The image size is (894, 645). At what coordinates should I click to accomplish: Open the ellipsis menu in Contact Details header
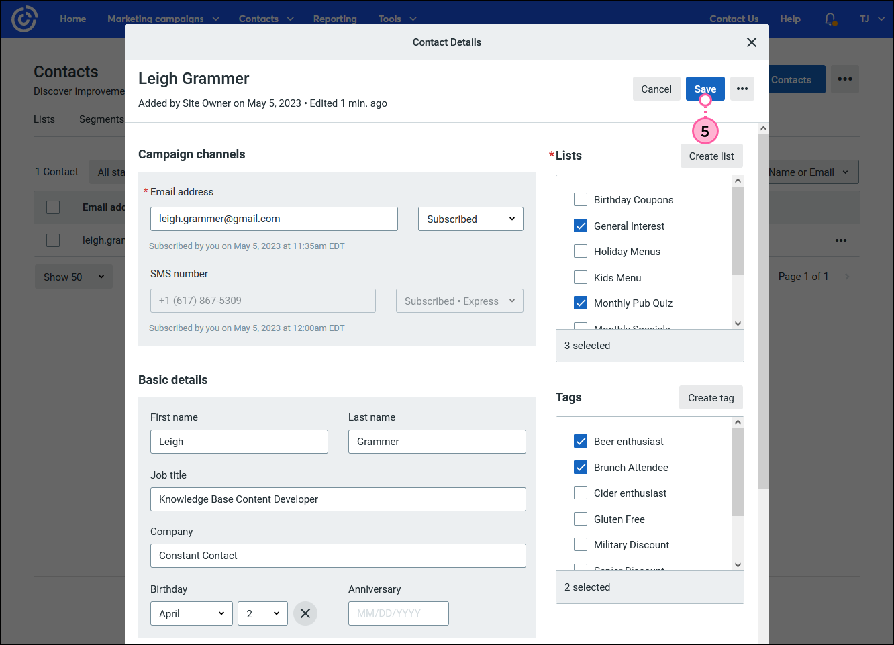(x=742, y=88)
